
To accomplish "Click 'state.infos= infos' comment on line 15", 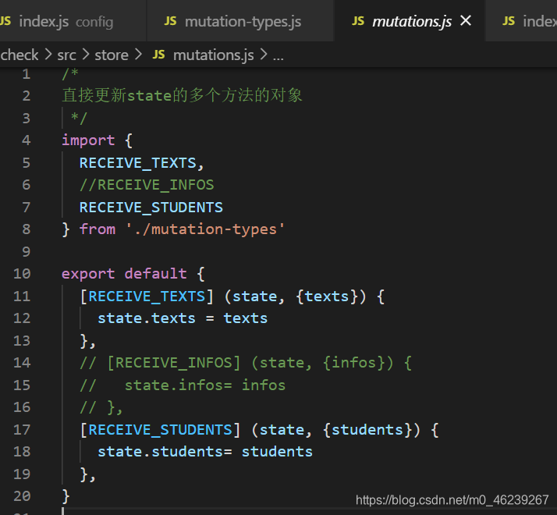I will click(x=205, y=385).
